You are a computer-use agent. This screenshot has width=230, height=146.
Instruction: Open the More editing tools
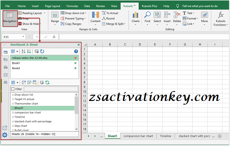204,18
